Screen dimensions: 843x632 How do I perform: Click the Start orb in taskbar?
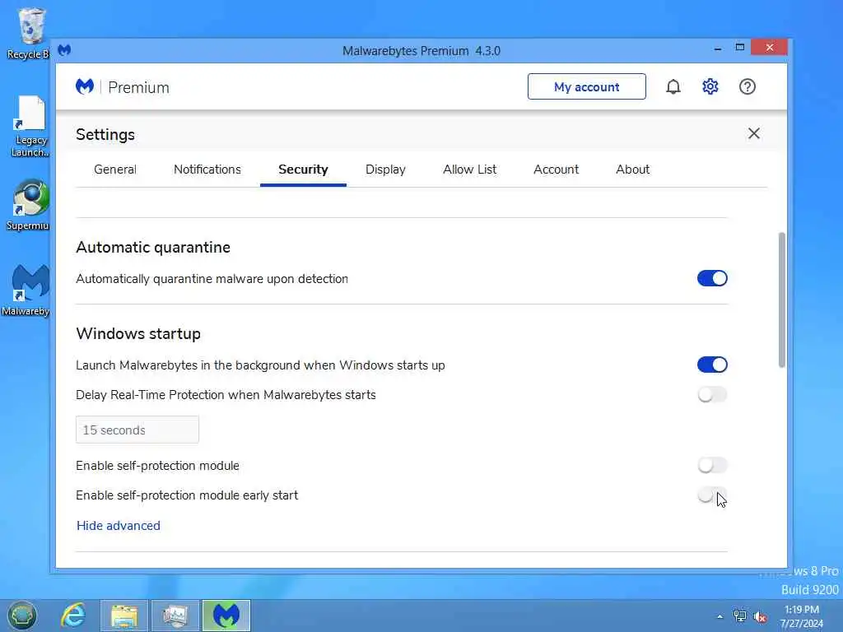tap(21, 616)
